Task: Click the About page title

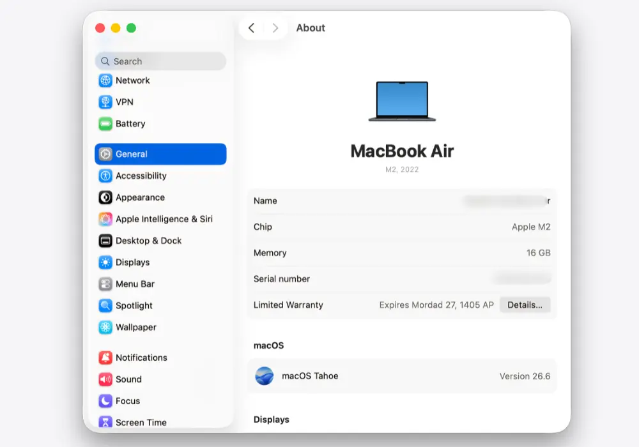Action: point(311,28)
